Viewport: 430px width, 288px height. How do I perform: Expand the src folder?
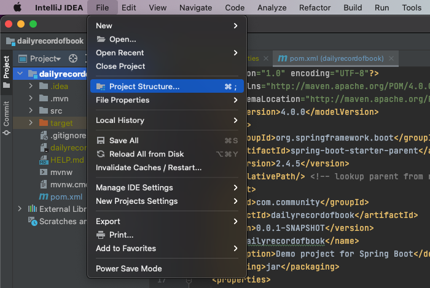click(31, 111)
